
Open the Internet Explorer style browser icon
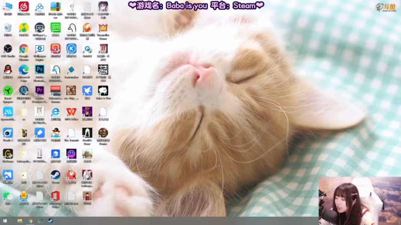coord(55,111)
